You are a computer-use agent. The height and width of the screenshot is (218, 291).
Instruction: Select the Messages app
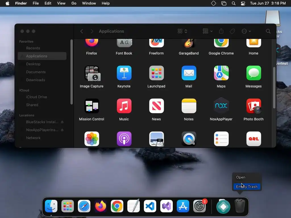253,73
